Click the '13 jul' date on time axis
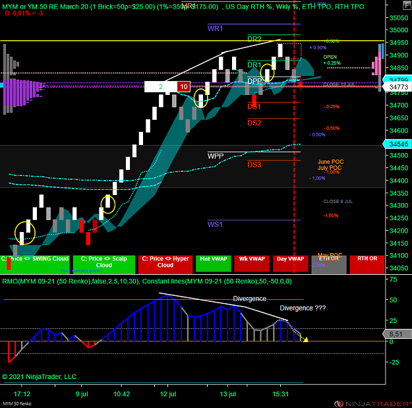412x408 pixels. [x=228, y=394]
